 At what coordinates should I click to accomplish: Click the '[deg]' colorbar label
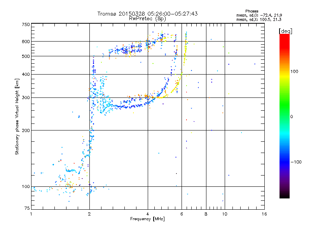285,31
